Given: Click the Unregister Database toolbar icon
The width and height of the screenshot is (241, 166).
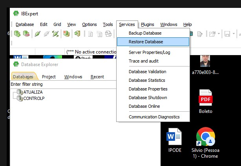Looking at the screenshot, I should [x=26, y=33].
